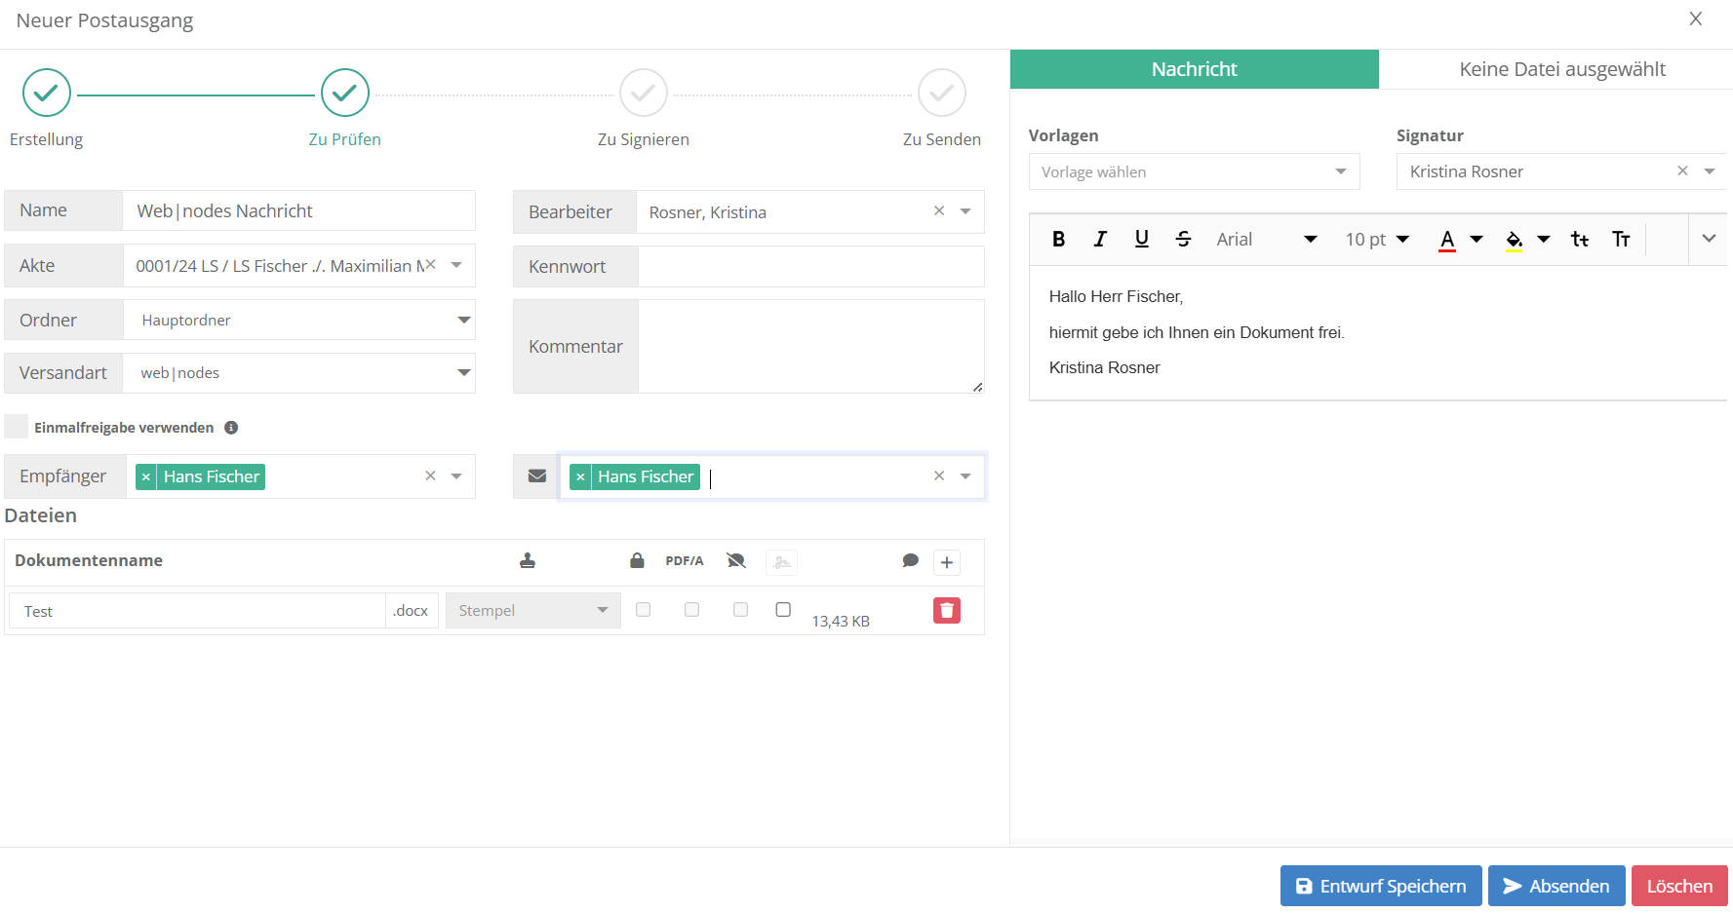1733x913 pixels.
Task: Enable Einmalfreigabe verwenden checkbox
Action: pos(17,427)
